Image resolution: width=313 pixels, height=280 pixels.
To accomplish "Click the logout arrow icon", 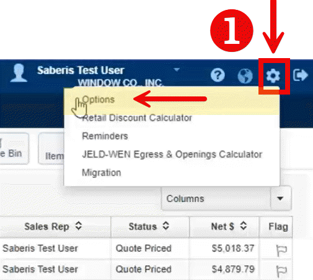I will click(x=301, y=75).
